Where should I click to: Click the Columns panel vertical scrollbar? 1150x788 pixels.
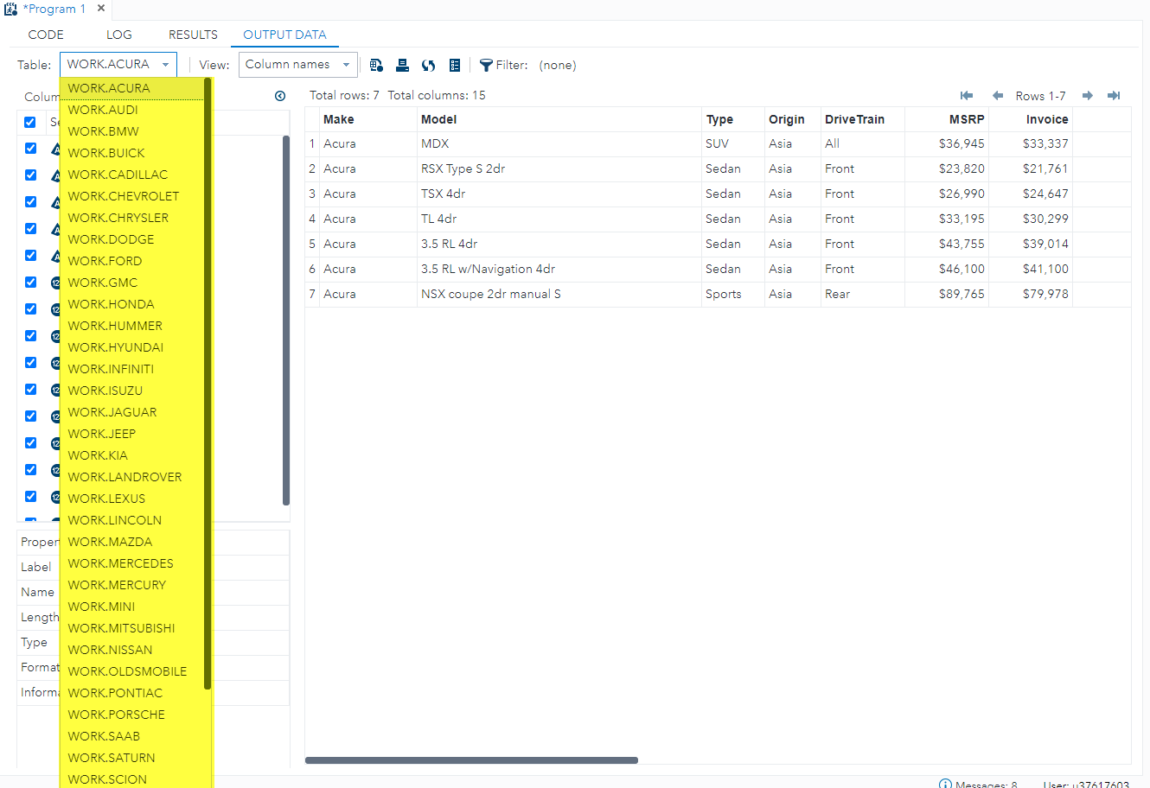286,320
